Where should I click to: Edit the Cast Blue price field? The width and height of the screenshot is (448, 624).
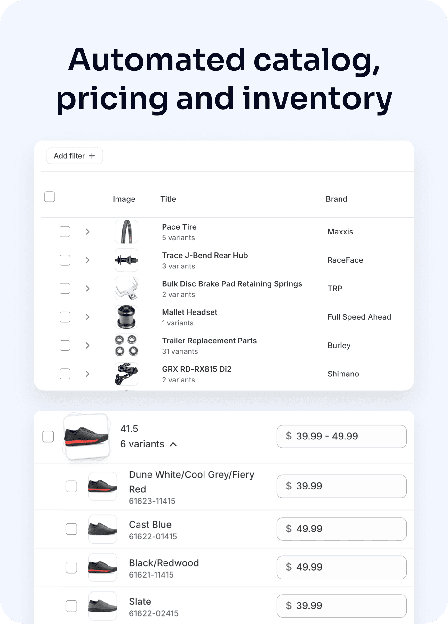[341, 529]
